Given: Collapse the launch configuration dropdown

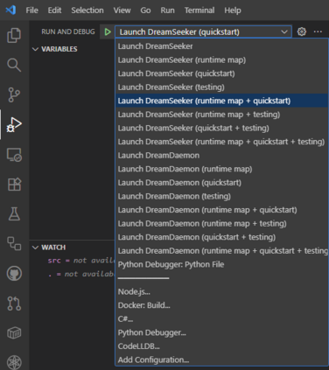Looking at the screenshot, I should click(203, 31).
